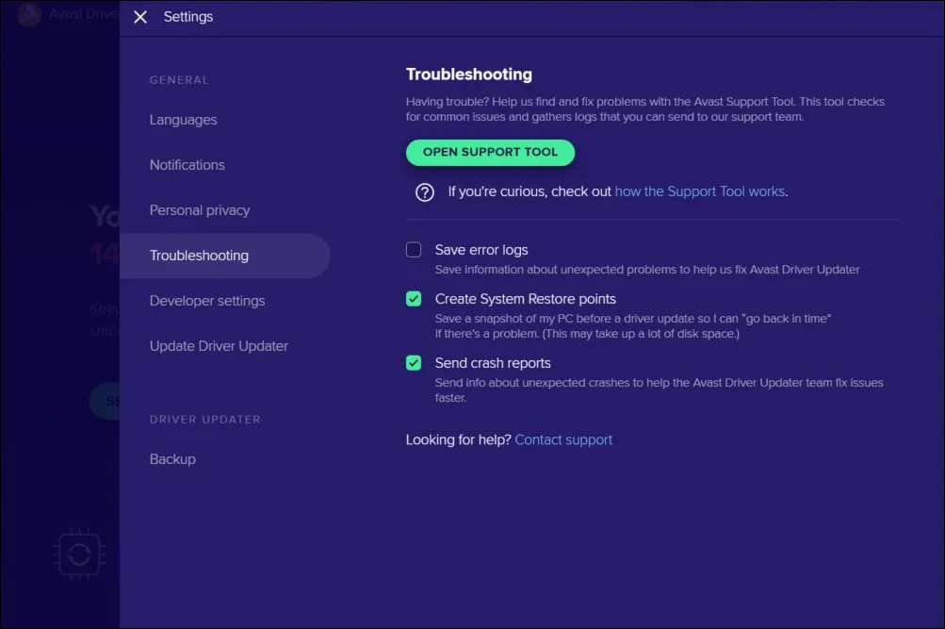Viewport: 945px width, 629px height.
Task: Open Developer settings section
Action: click(x=206, y=301)
